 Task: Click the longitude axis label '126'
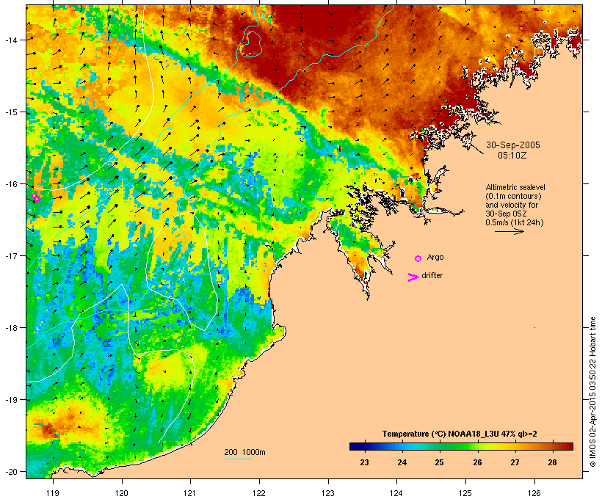(534, 493)
